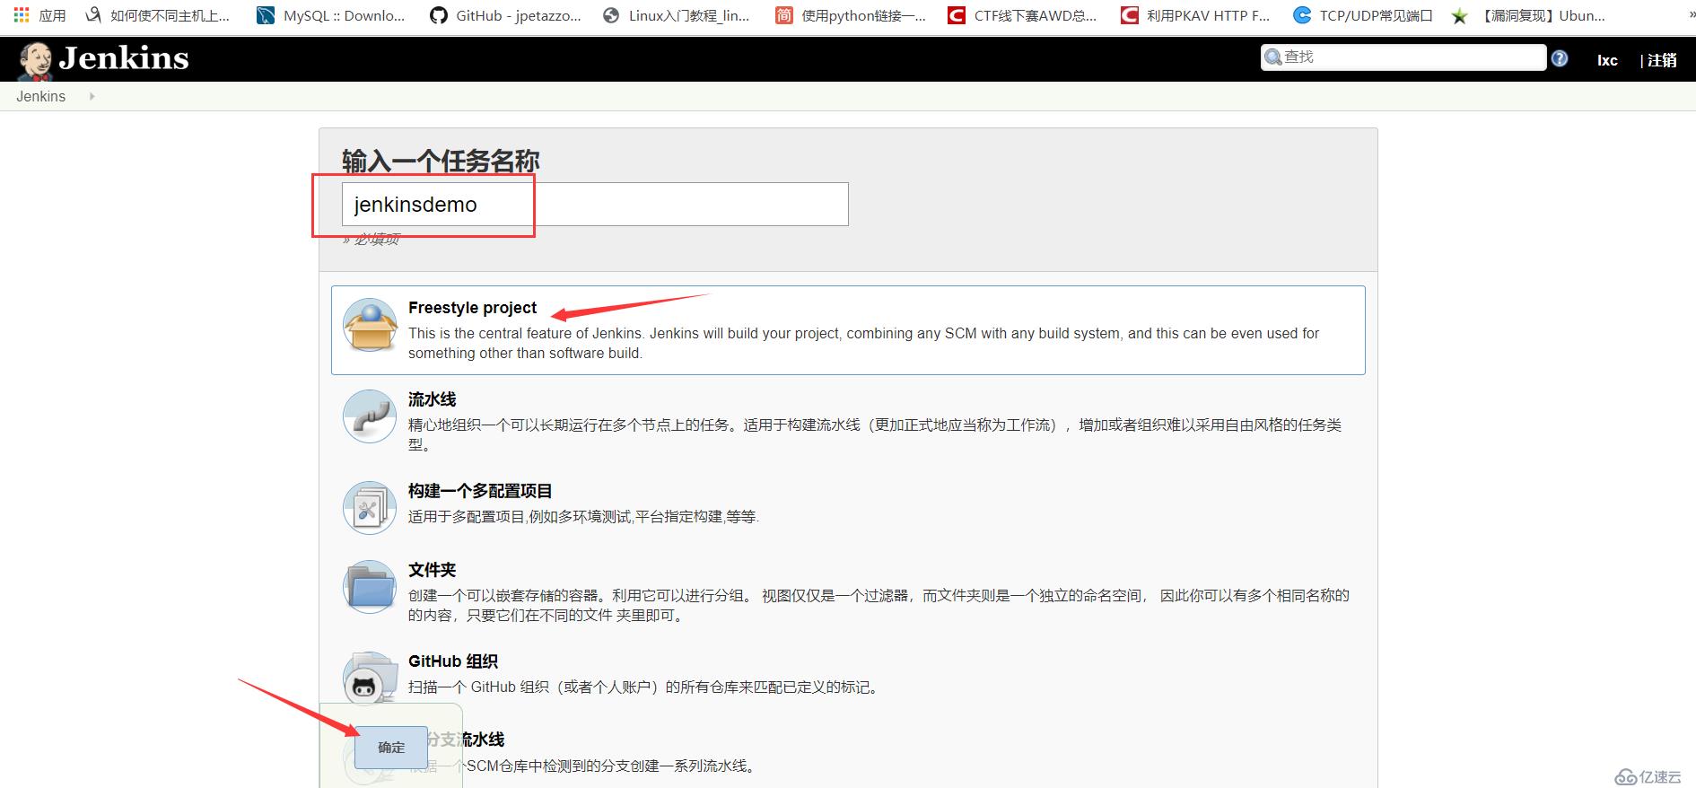This screenshot has height=788, width=1696.
Task: Click the 流水线 pipeline pipe icon
Action: click(x=370, y=416)
